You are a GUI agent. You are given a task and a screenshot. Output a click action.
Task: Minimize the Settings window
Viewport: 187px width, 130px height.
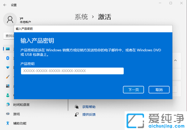160,3
